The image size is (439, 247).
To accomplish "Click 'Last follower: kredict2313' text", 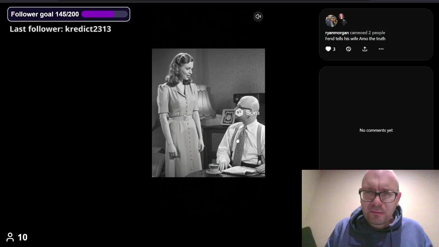I will tap(60, 29).
